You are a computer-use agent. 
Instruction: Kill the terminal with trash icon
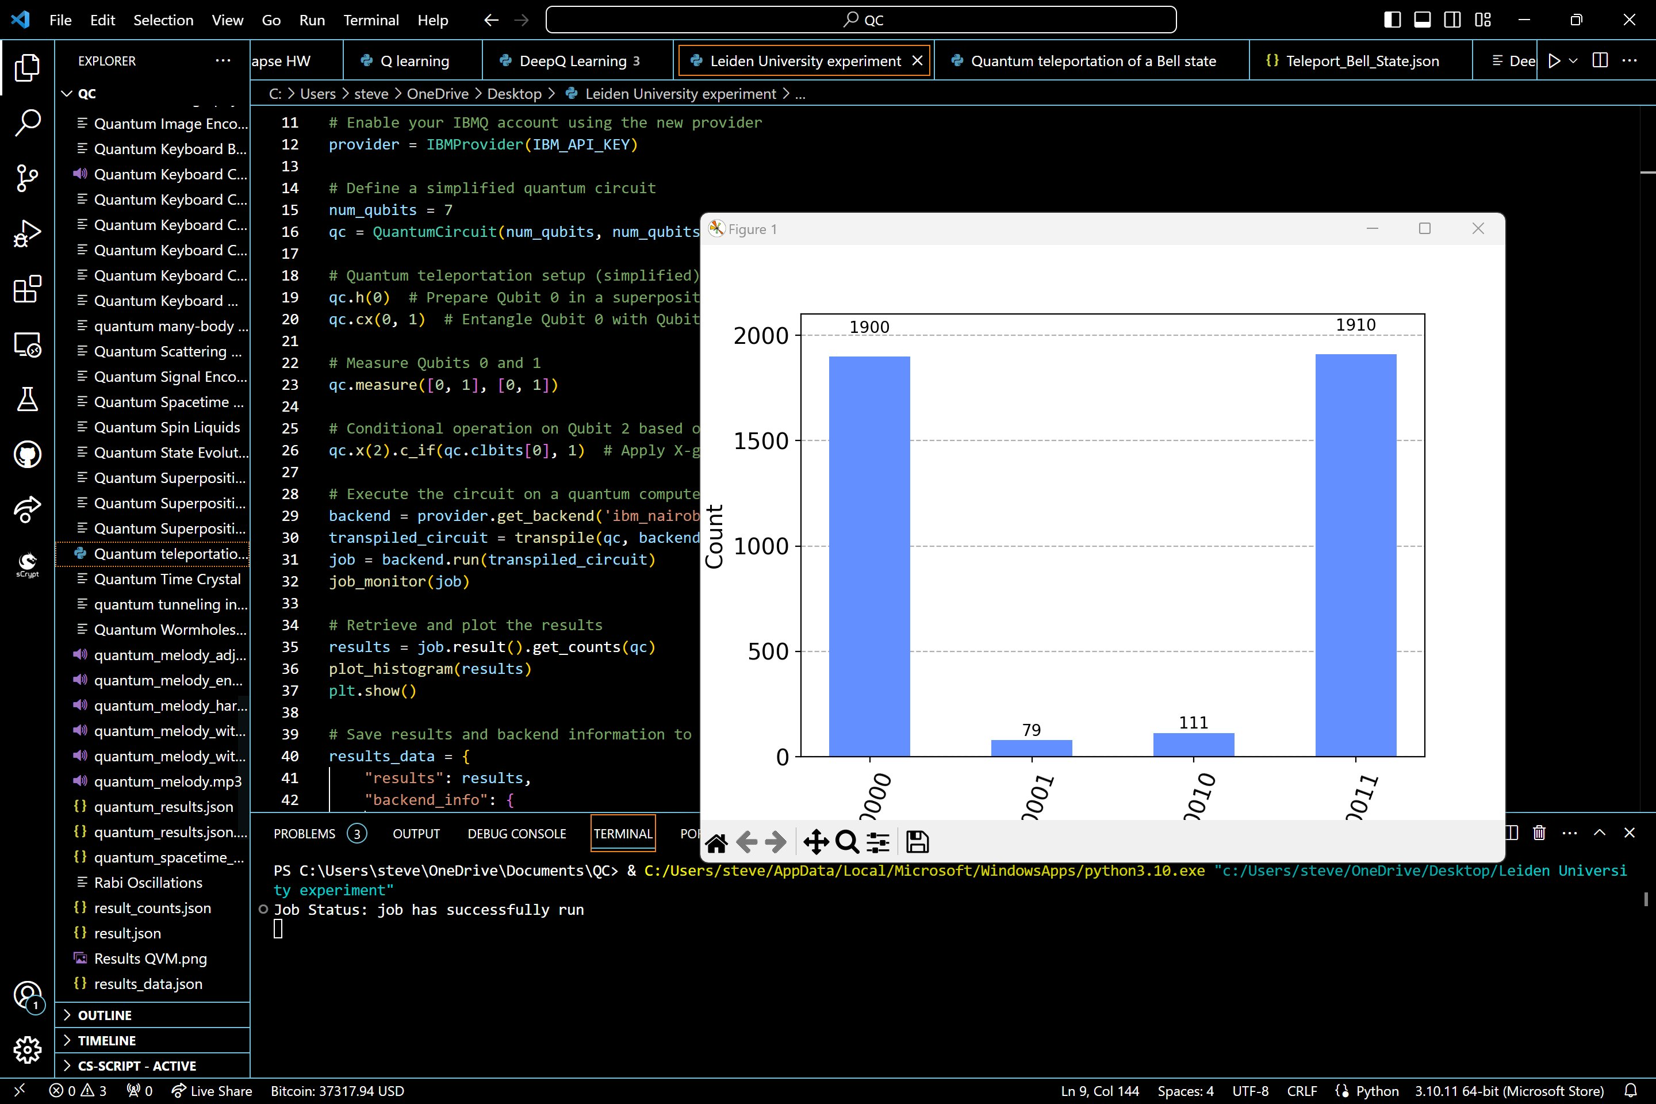click(1539, 833)
